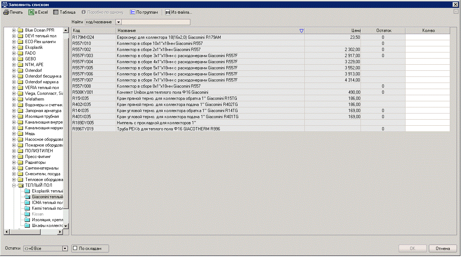
Task: Click the Шкафы коллект folder icon
Action: 27,226
